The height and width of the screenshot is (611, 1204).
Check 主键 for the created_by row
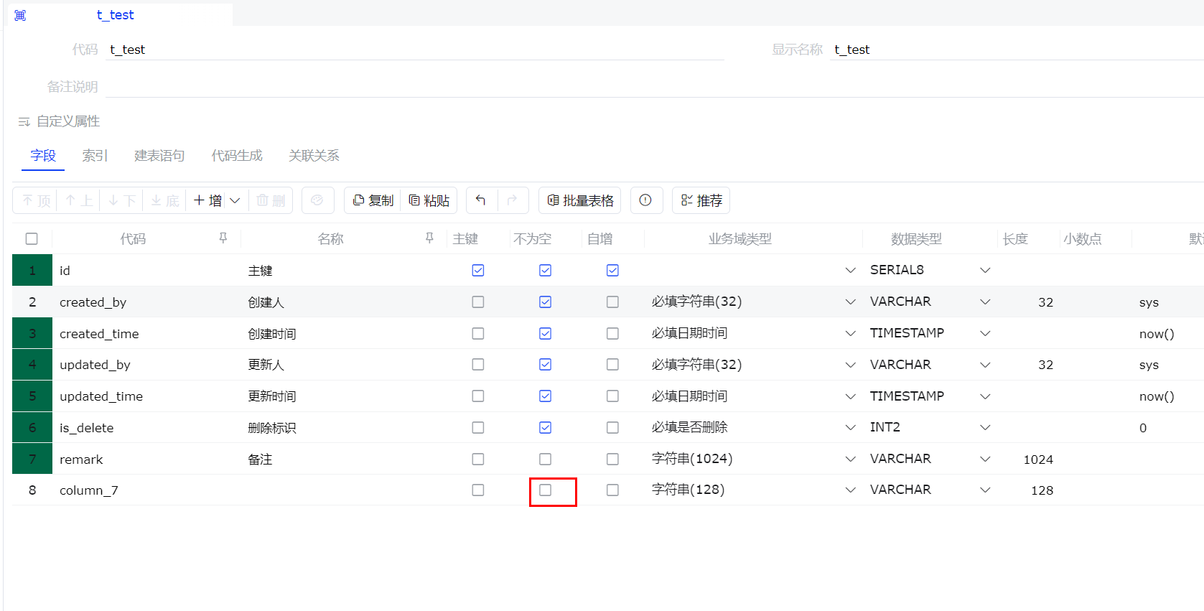click(x=478, y=302)
